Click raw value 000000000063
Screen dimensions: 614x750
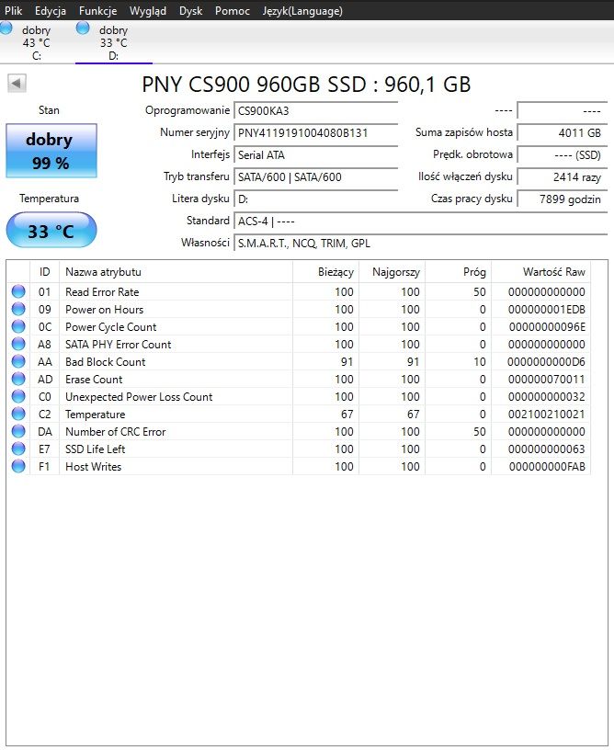(x=547, y=449)
